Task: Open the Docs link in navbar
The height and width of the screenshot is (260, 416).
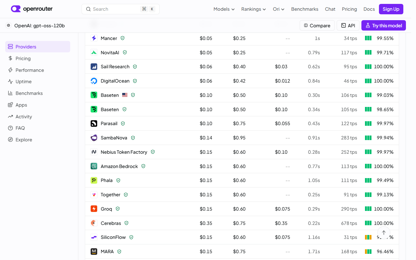Action: point(369,9)
